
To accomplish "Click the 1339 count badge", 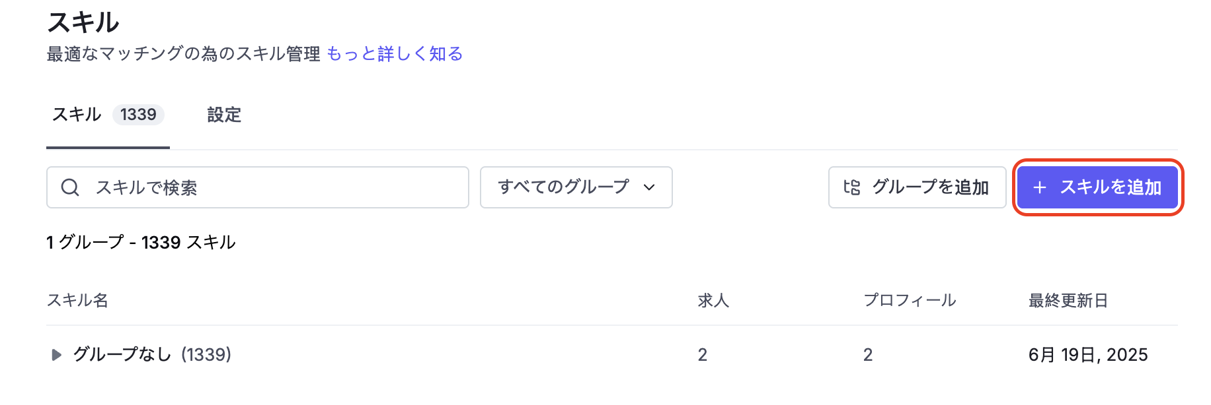I will tap(138, 115).
